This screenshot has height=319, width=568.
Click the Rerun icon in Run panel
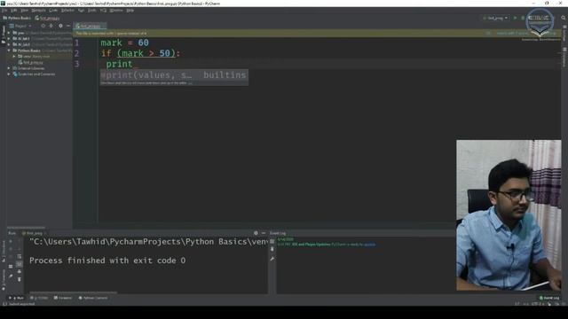pyautogui.click(x=11, y=241)
